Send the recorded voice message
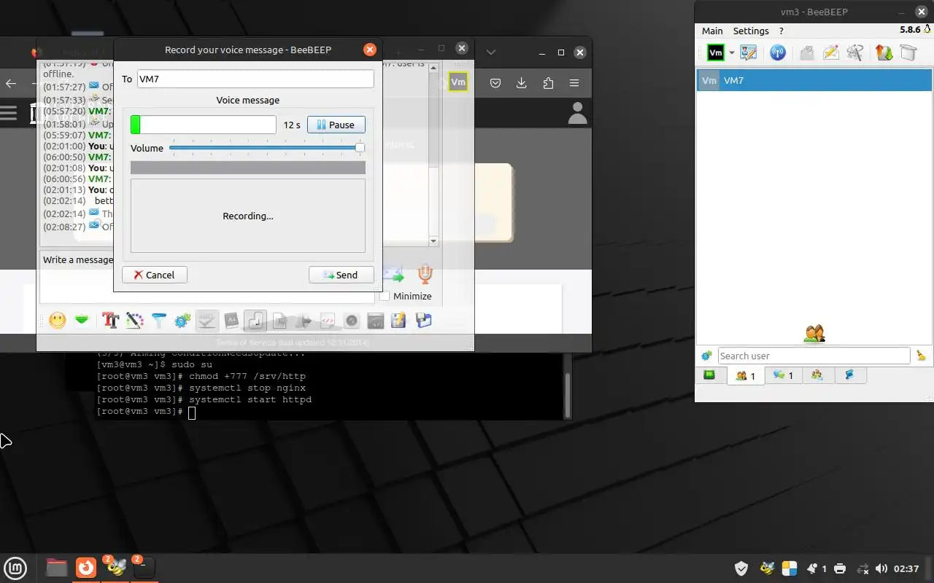 [341, 275]
